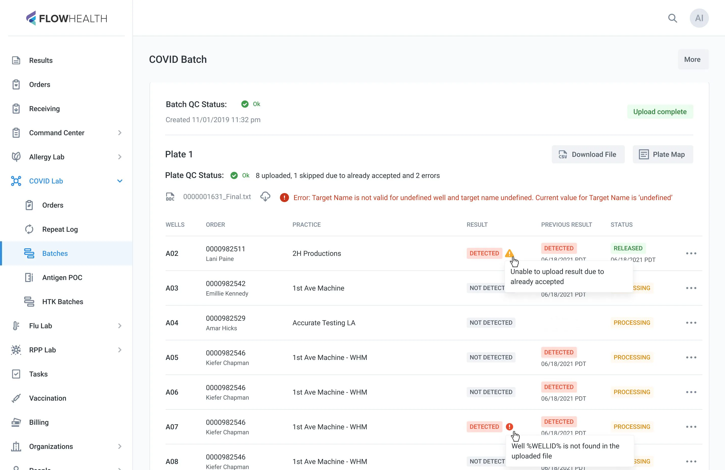The width and height of the screenshot is (725, 470).
Task: Click the Results sidebar icon
Action: click(16, 60)
